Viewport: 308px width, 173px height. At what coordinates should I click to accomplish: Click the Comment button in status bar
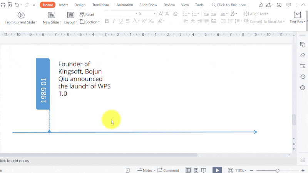click(168, 170)
